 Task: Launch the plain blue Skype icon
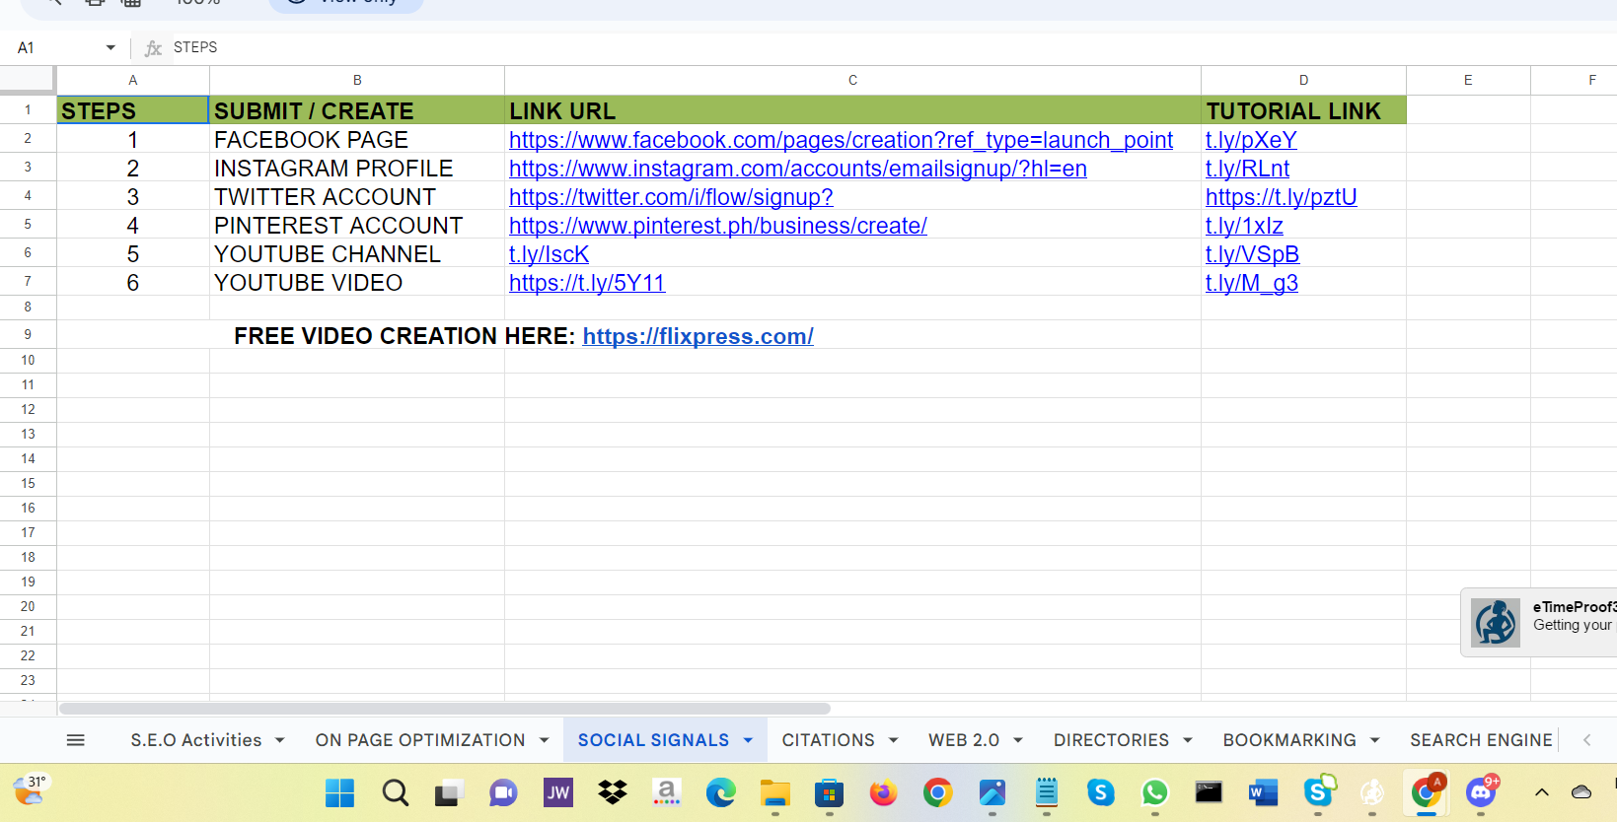[1101, 792]
